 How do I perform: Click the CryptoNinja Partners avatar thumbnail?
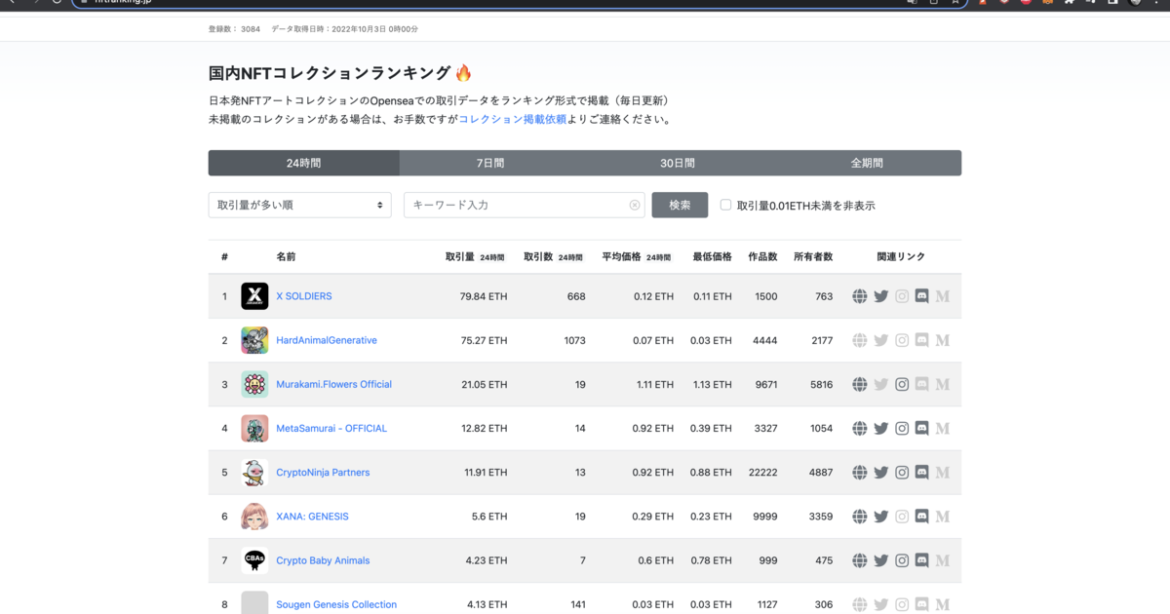tap(254, 473)
